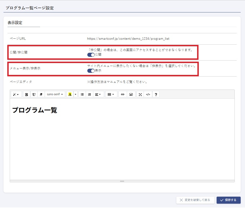Open the table insert dropdown
The height and width of the screenshot is (208, 245).
point(111,94)
